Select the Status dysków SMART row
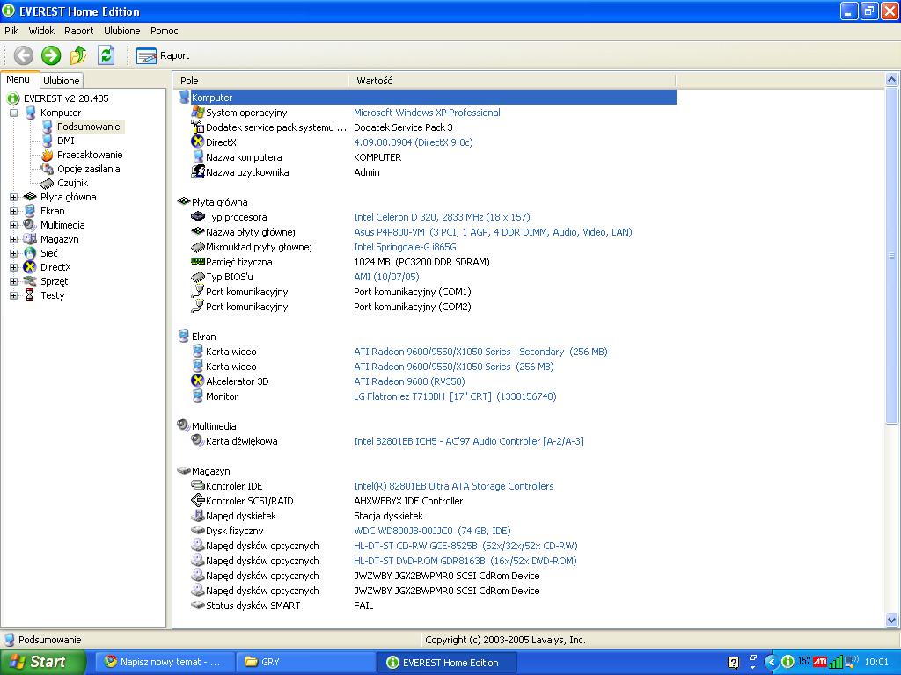Image resolution: width=901 pixels, height=675 pixels. pyautogui.click(x=427, y=606)
